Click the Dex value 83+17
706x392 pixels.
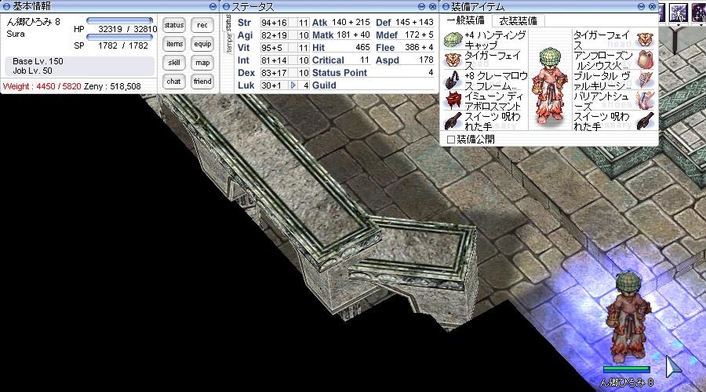[274, 73]
